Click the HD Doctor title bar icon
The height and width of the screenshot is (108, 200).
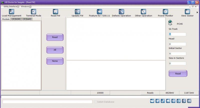pos(2,2)
